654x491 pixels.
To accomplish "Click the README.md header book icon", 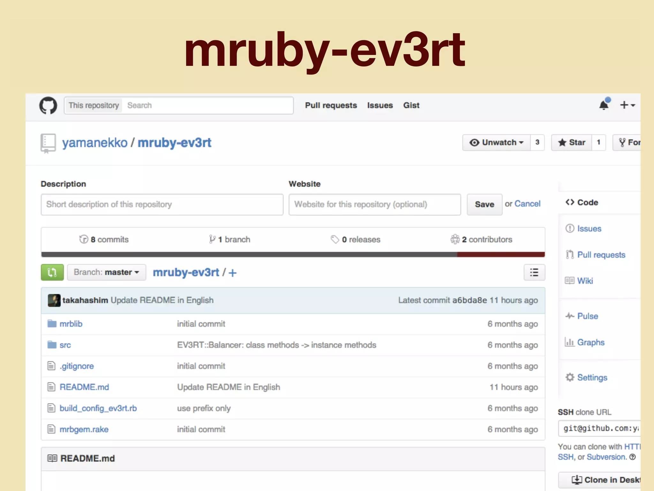I will tap(52, 458).
